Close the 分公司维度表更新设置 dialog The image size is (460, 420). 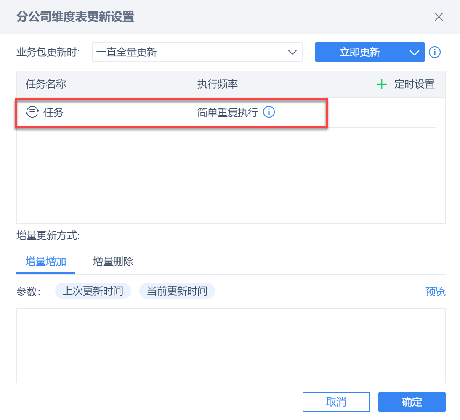click(x=439, y=17)
